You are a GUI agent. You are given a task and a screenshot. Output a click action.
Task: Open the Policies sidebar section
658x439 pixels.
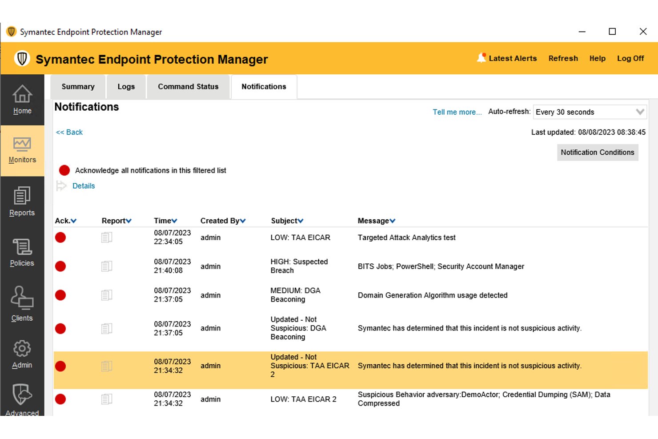[x=22, y=252]
